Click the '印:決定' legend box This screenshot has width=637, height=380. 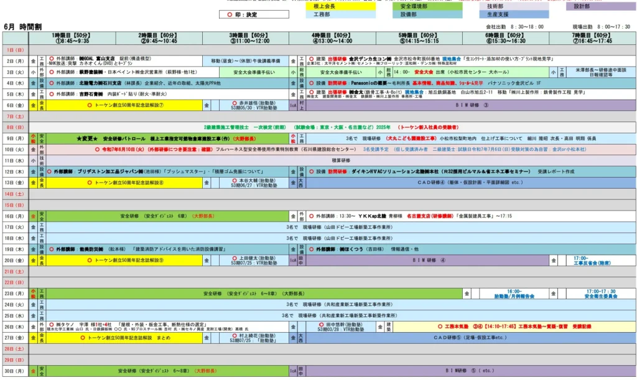(254, 15)
